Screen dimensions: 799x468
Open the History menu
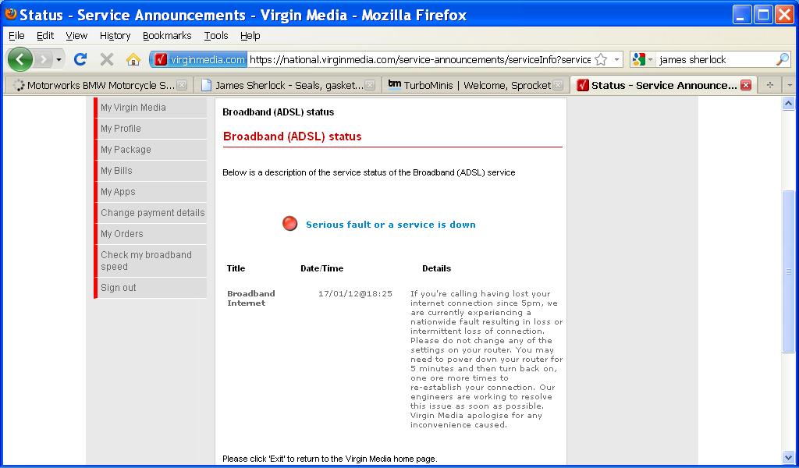(115, 36)
